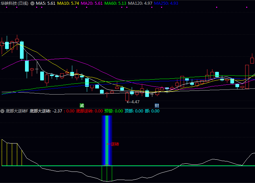
Task: Click the blue-green reversal signal bar
Action: 107,140
